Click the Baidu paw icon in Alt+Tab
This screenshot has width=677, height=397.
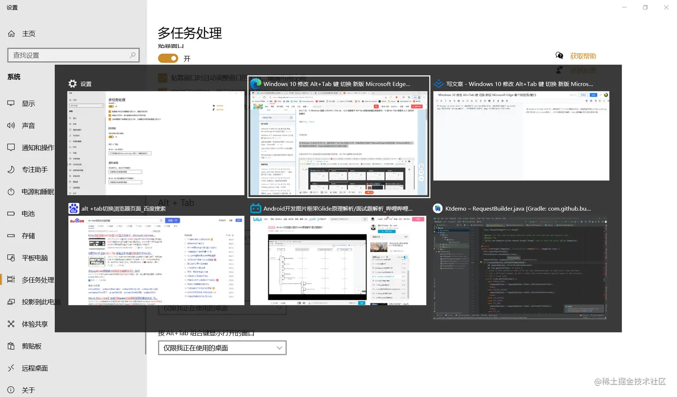tap(74, 209)
